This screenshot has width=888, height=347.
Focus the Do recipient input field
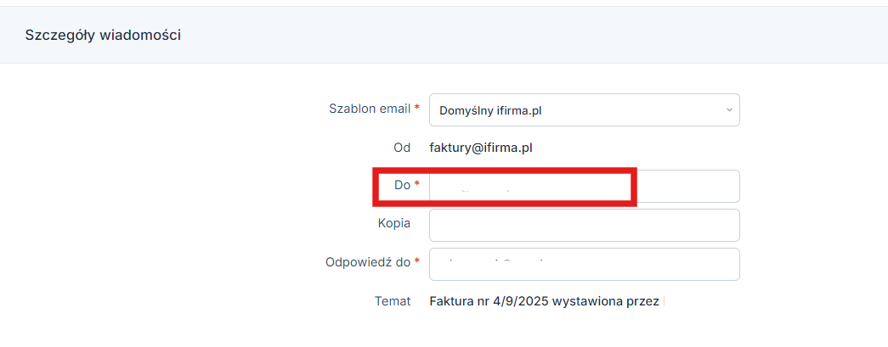click(585, 186)
